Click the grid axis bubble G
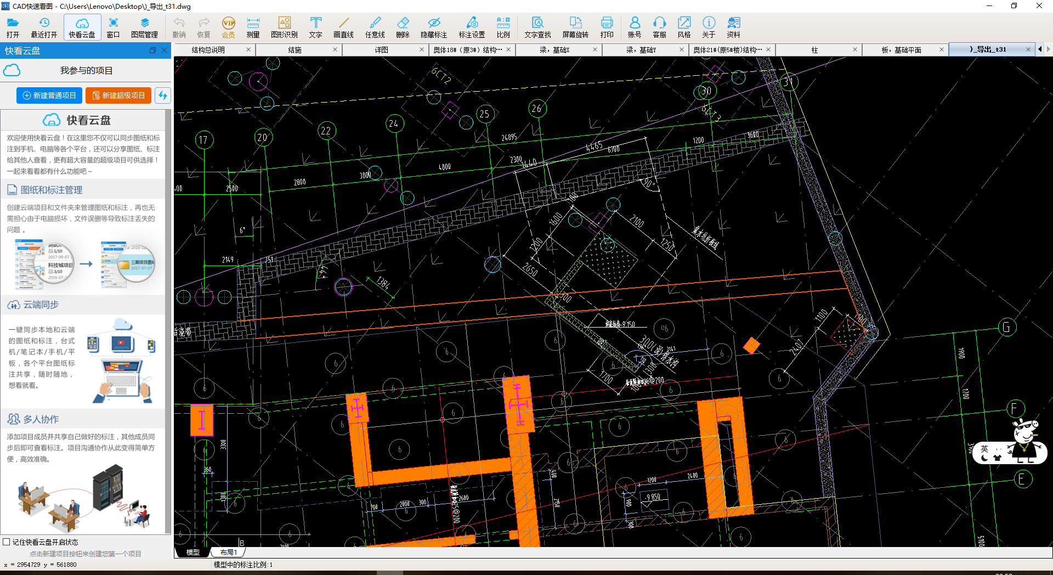 [x=1007, y=328]
